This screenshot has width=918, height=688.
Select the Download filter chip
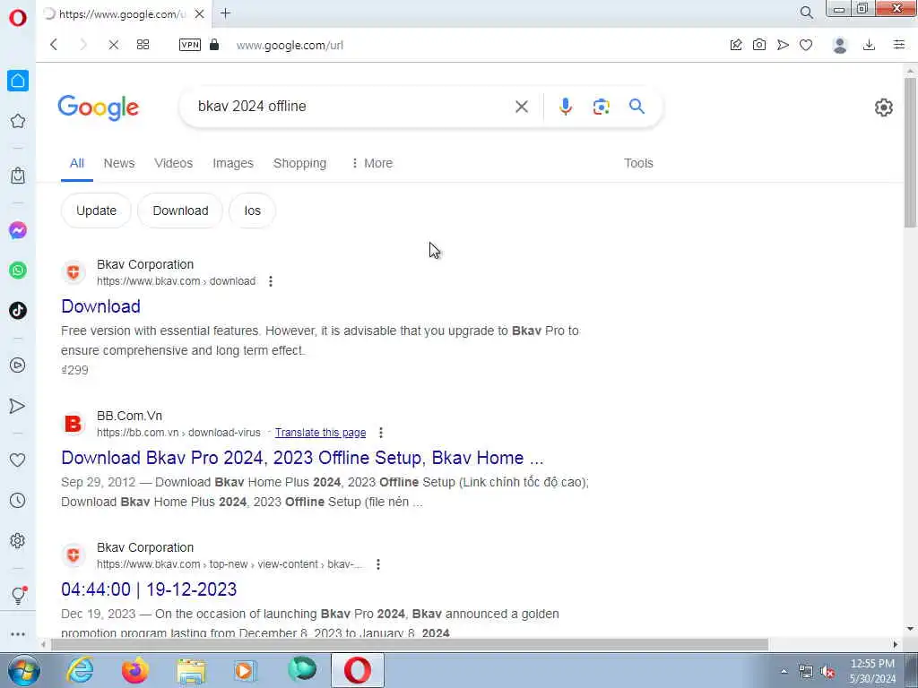tap(180, 211)
